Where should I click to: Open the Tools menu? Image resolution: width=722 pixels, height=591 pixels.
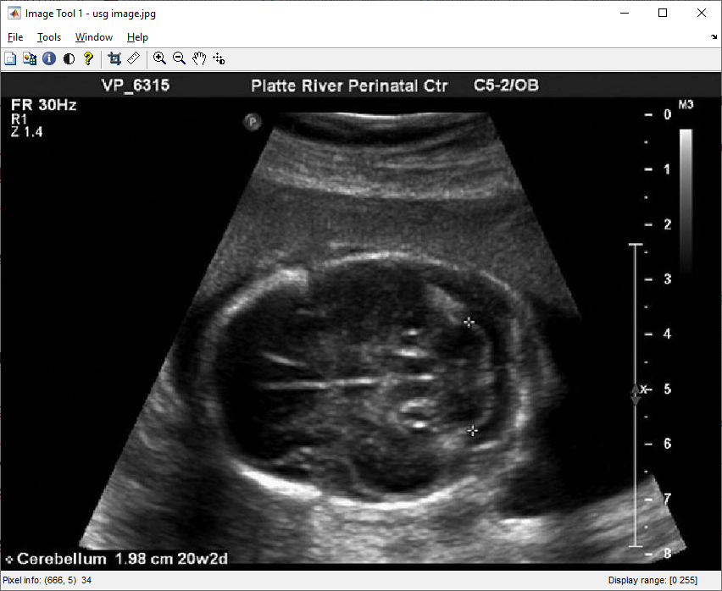49,37
